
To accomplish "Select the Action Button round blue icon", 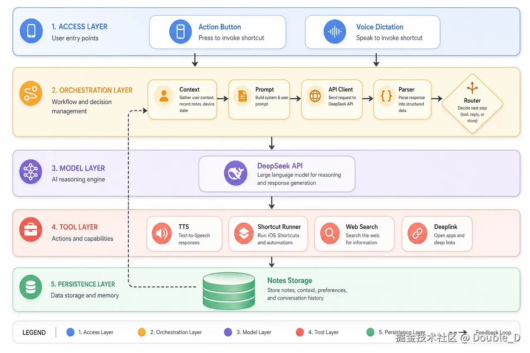I will coord(181,32).
